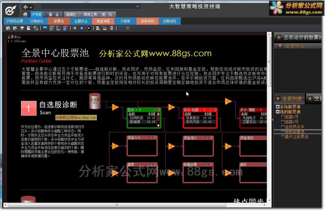This screenshot has width=325, height=211.
Task: Click the save floppy disk toolbar icon
Action: pos(22,28)
